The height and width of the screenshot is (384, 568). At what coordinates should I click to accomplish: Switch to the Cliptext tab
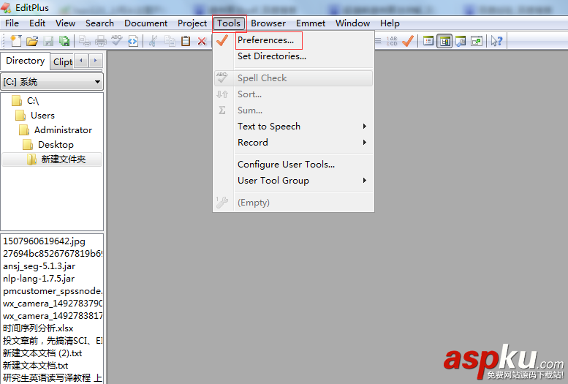point(63,62)
